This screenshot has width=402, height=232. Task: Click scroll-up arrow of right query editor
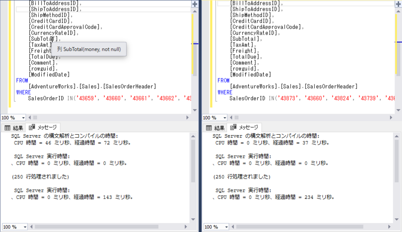click(398, 11)
